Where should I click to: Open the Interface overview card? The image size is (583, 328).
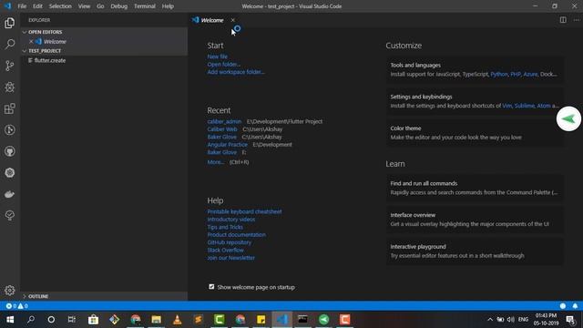[x=475, y=220]
